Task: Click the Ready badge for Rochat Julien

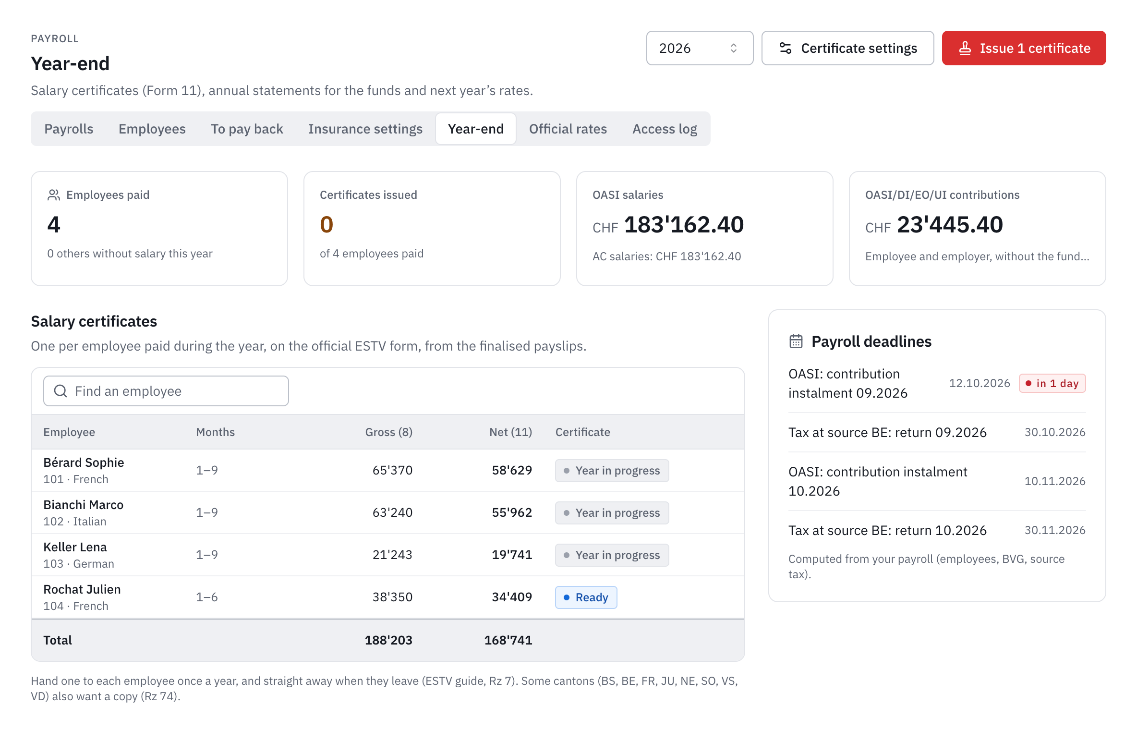Action: 586,597
